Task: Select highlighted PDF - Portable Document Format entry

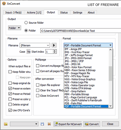Action: click(x=86, y=106)
